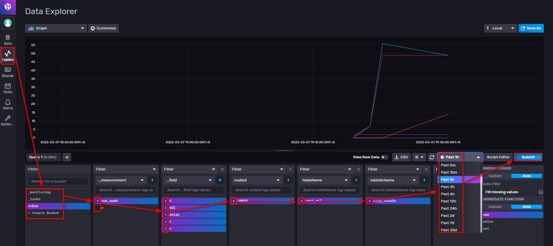Click the Search for a bucket field
553x246 pixels.
tap(58, 181)
